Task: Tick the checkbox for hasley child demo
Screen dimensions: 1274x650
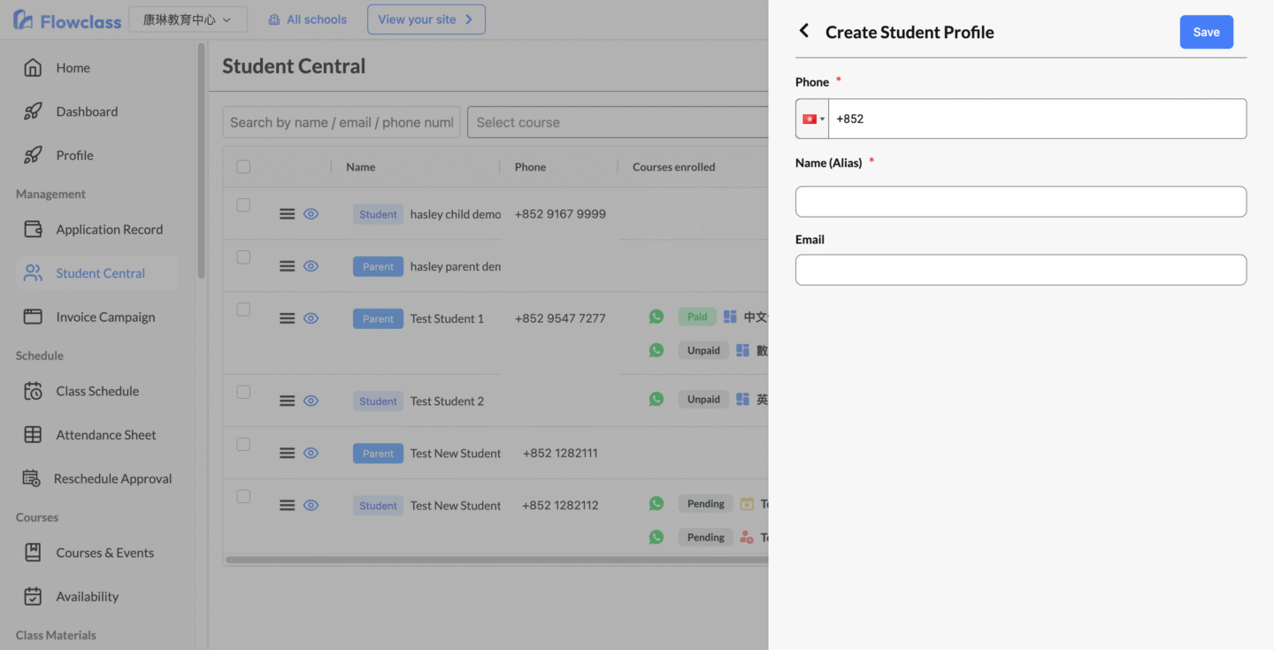Action: (243, 205)
